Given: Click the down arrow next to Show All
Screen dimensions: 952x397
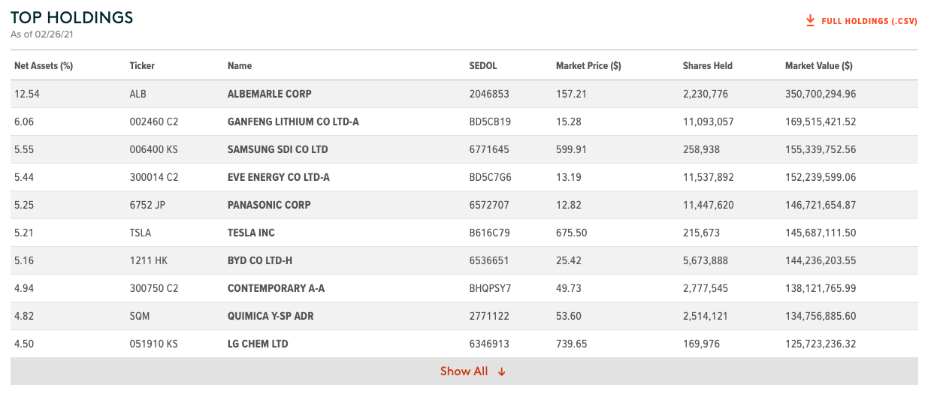Looking at the screenshot, I should point(502,372).
